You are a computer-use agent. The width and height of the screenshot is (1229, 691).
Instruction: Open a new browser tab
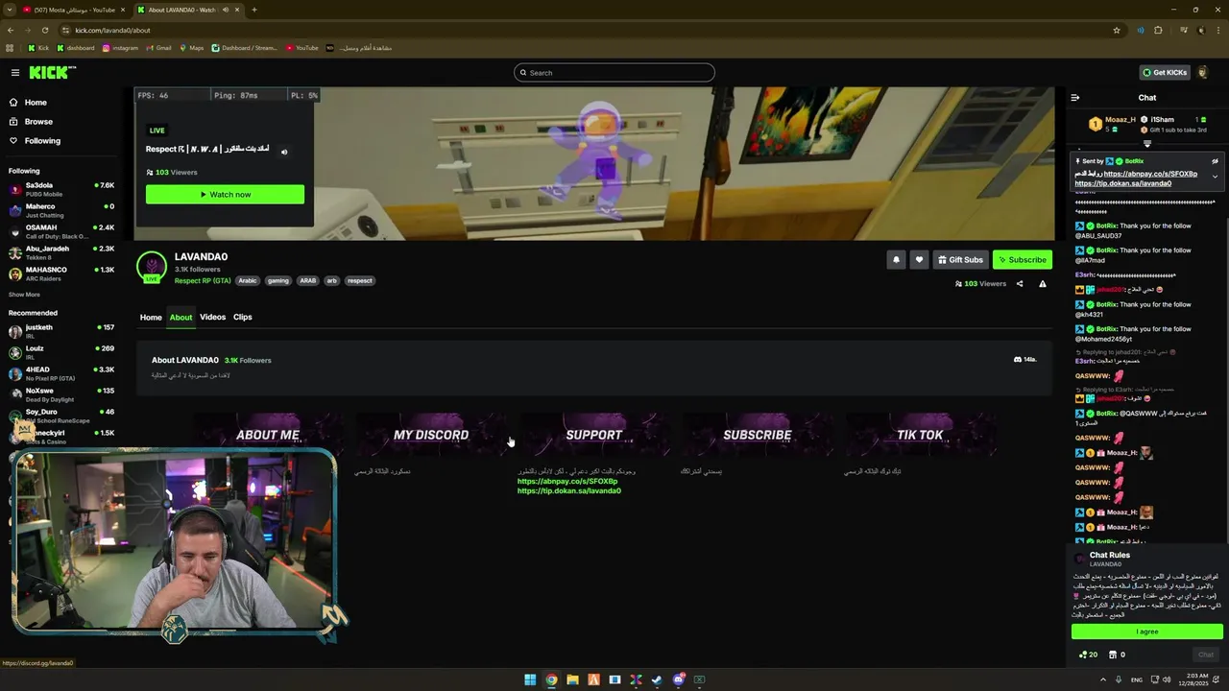(253, 10)
